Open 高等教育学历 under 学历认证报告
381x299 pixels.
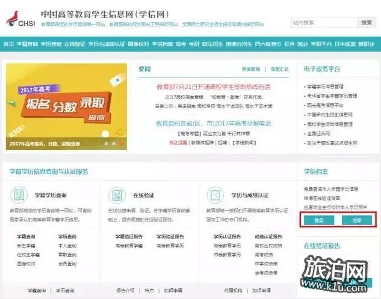(227, 246)
